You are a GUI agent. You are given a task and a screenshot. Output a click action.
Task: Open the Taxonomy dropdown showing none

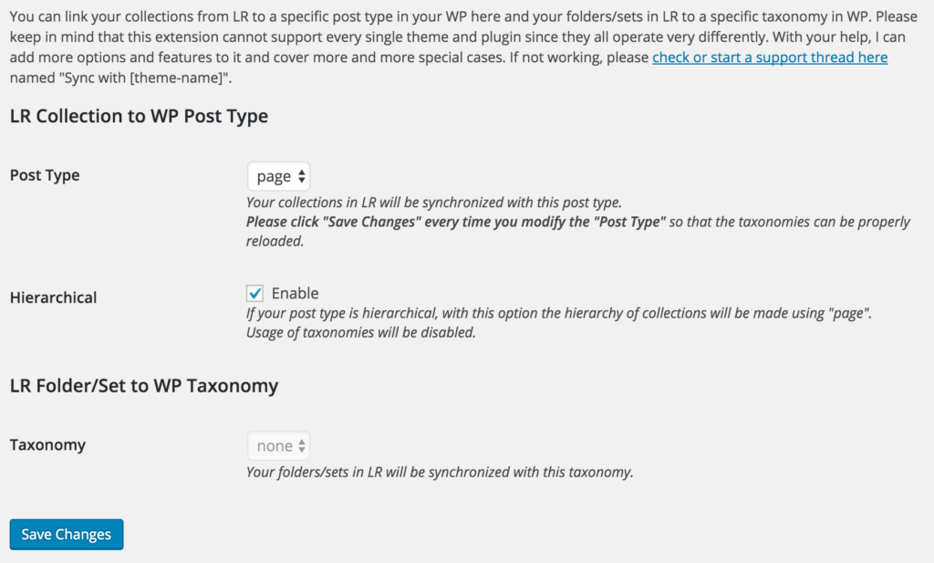278,446
